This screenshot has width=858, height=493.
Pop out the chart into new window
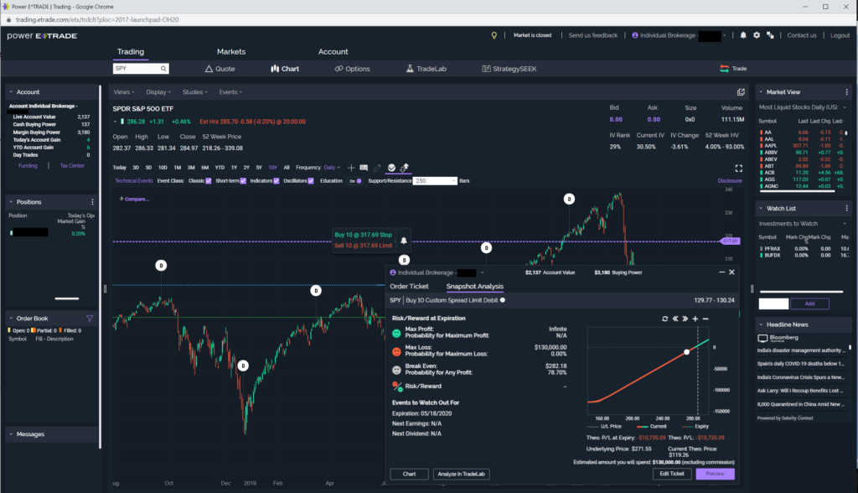741,92
